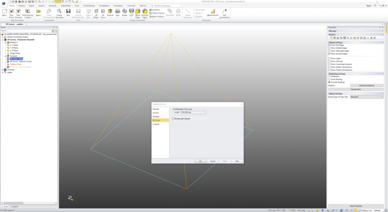
Task: Enable Show Cameras checkbox
Action: 329,61
